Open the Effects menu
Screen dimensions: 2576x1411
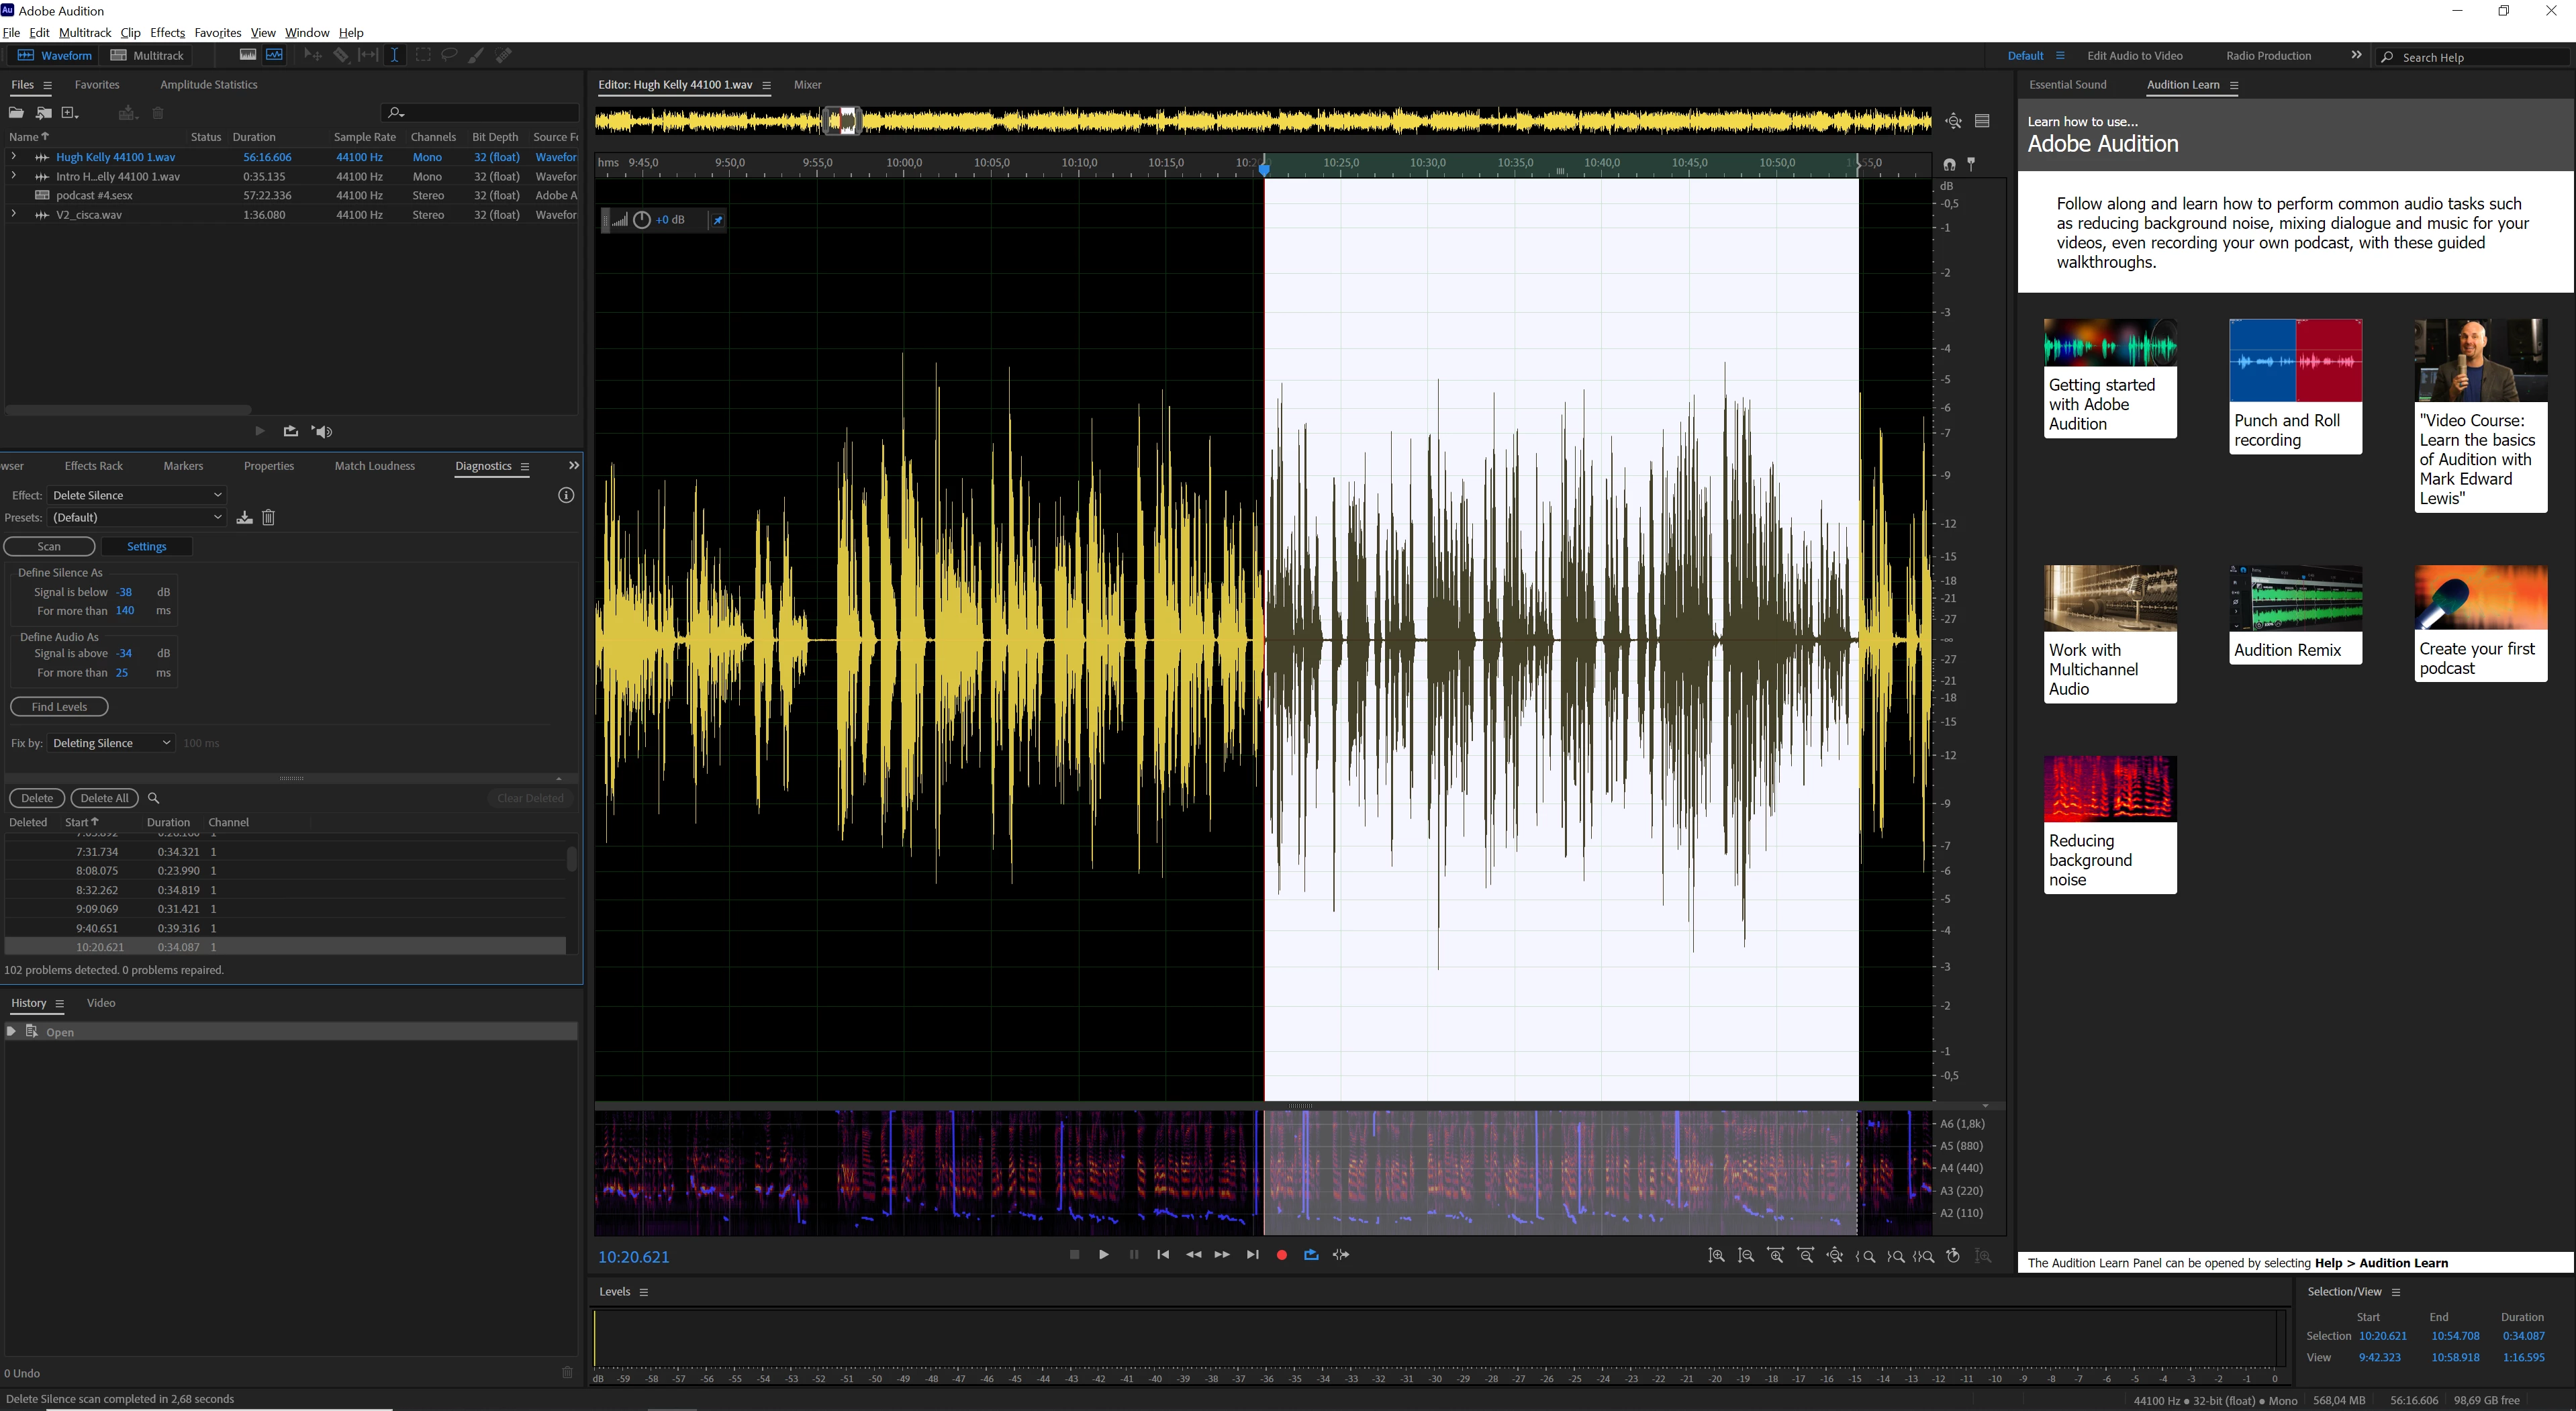[x=167, y=33]
